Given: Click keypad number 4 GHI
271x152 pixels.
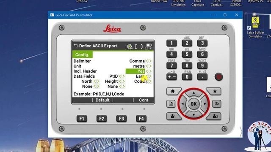Looking at the screenshot, I should tap(171, 54).
